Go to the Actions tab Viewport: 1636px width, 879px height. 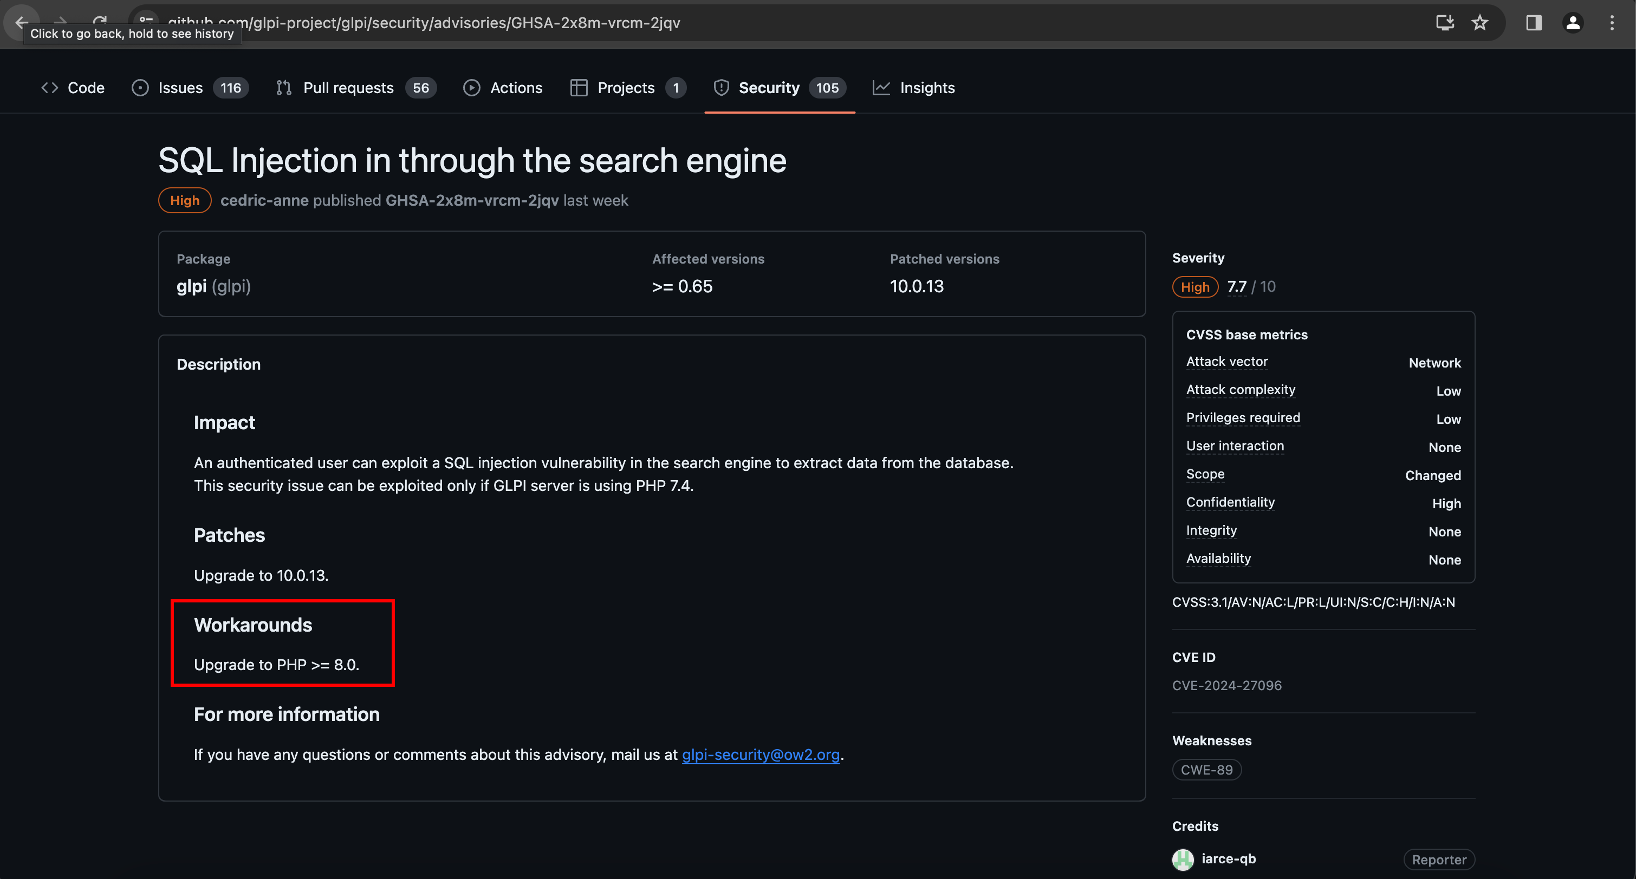pyautogui.click(x=502, y=88)
